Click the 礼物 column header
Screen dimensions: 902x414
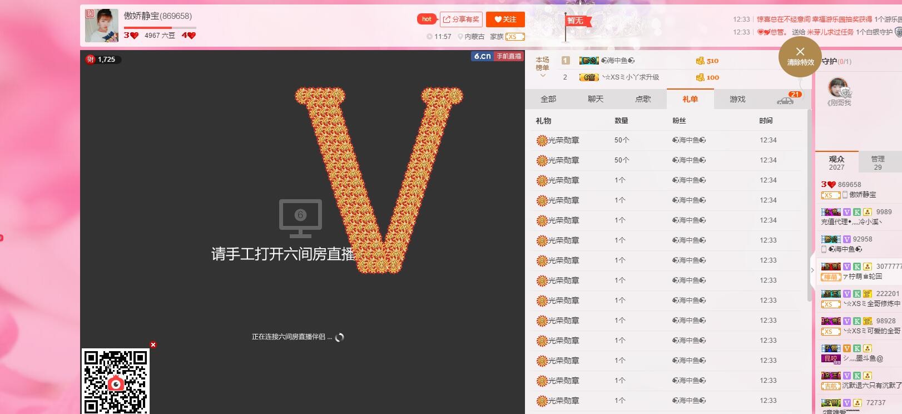coord(543,121)
